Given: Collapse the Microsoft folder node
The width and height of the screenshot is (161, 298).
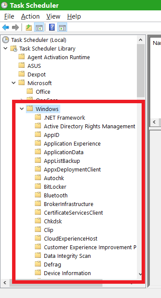Looking at the screenshot, I should pos(14,83).
